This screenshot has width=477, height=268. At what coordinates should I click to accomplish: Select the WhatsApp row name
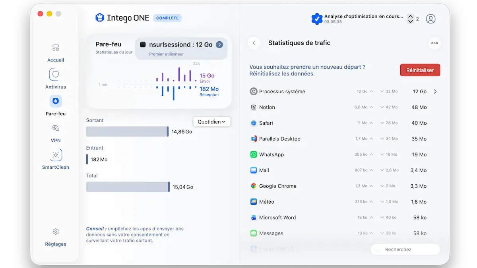[271, 154]
